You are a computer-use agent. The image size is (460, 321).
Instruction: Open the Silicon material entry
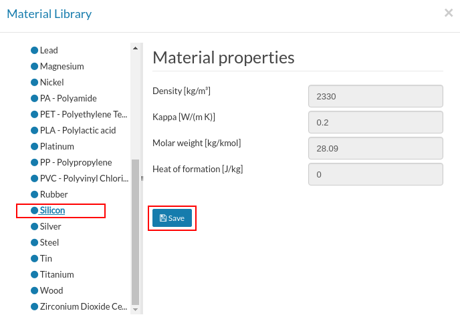(x=52, y=210)
